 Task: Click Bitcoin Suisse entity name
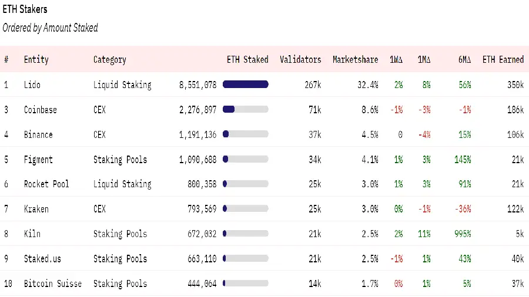[53, 283]
